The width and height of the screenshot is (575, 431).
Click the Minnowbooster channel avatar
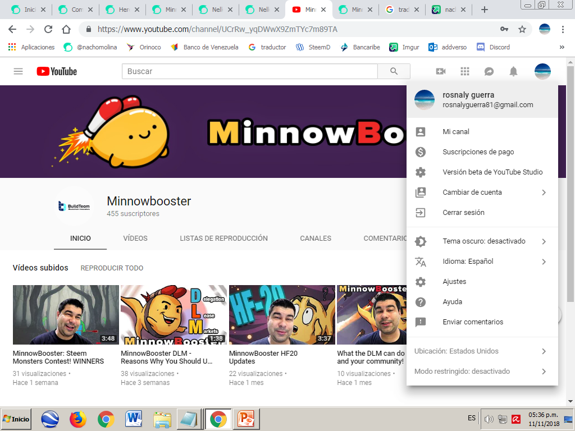[74, 207]
